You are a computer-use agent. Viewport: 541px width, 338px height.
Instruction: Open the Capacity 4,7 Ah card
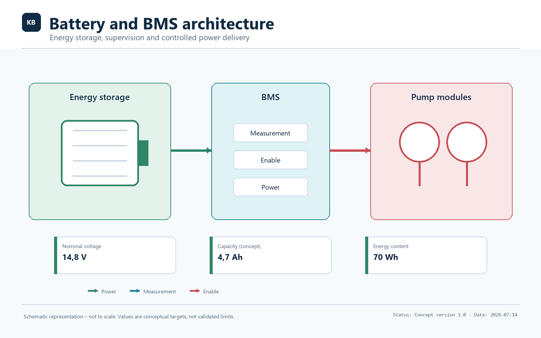pos(270,255)
